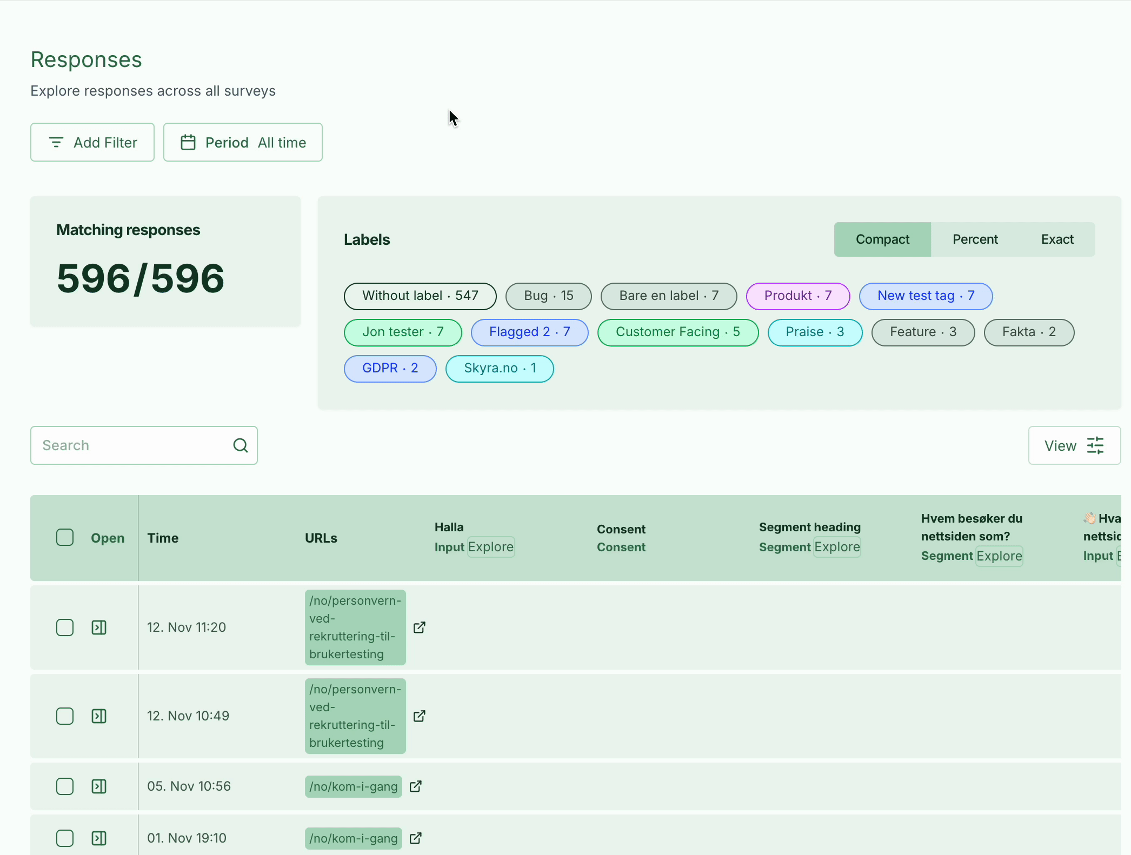Image resolution: width=1131 pixels, height=855 pixels.
Task: Filter by Bare en label tag
Action: click(x=669, y=296)
